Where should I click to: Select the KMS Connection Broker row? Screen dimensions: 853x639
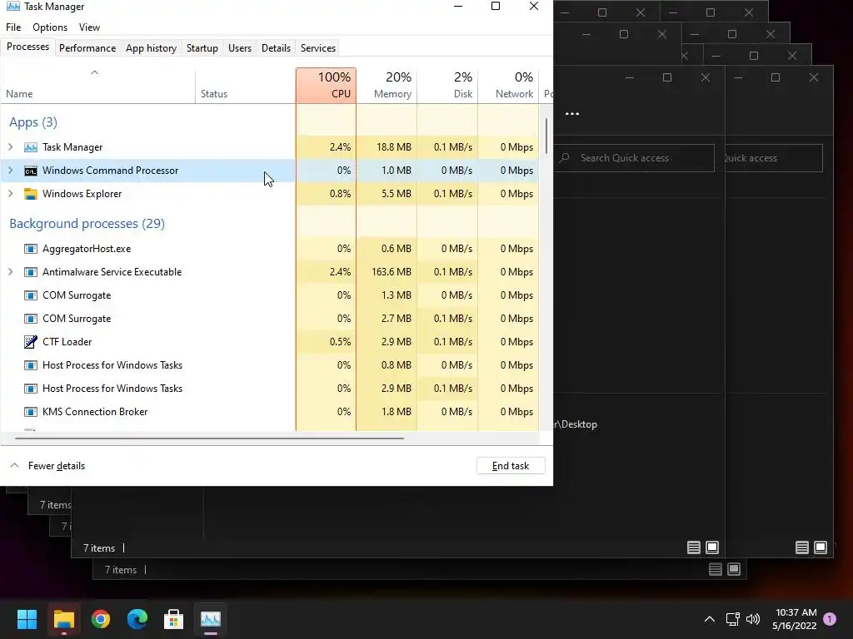(270, 412)
